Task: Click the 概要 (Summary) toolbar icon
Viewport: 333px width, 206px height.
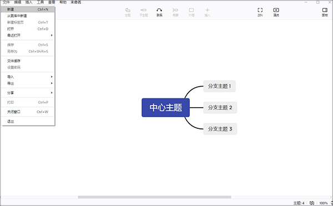Action: pyautogui.click(x=175, y=12)
